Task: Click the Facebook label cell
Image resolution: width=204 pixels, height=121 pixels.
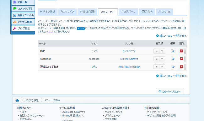Action: point(46,59)
